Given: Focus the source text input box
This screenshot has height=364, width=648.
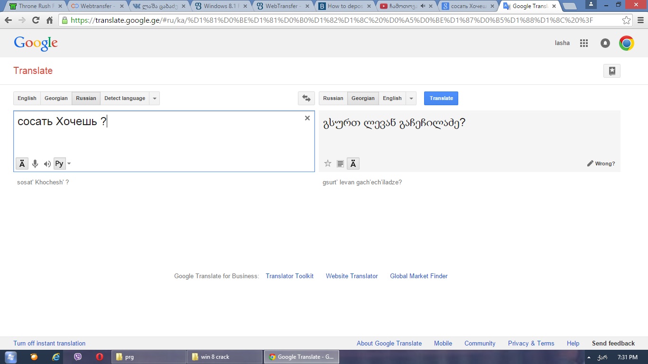Looking at the screenshot, I should (164, 141).
